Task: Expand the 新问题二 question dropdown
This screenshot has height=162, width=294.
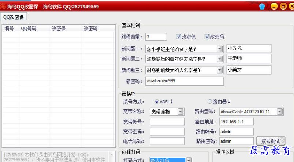Action: [220, 59]
